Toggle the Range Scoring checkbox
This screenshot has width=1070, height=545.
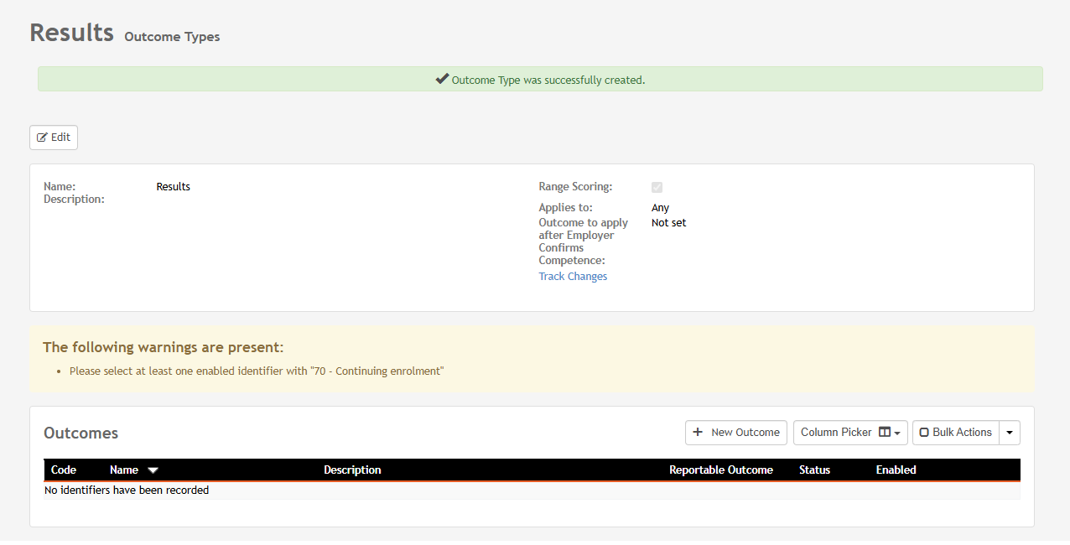pyautogui.click(x=657, y=187)
